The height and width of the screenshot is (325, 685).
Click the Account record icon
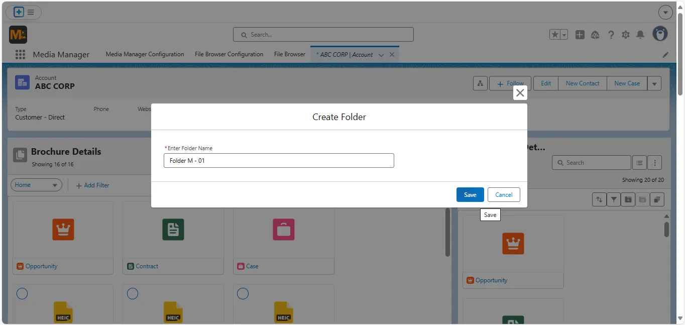point(22,82)
